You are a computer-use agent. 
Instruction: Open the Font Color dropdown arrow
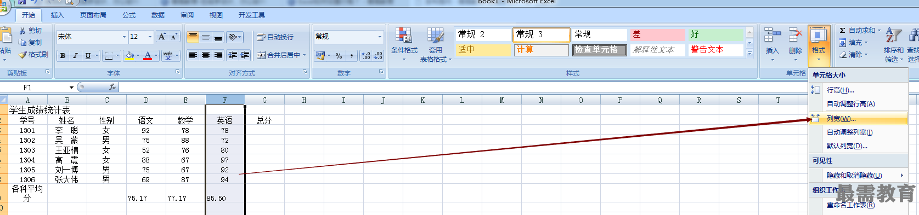tap(156, 55)
